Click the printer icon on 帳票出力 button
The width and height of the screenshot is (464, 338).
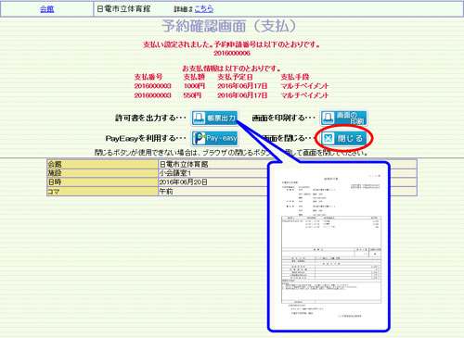[199, 118]
